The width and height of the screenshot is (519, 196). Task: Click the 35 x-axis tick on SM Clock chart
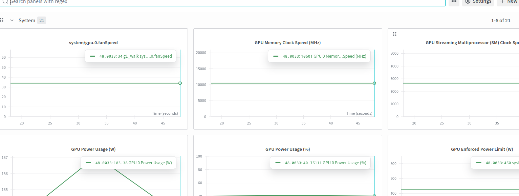[497, 123]
